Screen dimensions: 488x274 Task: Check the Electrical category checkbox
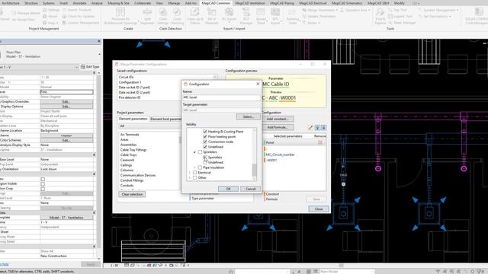[x=195, y=173]
